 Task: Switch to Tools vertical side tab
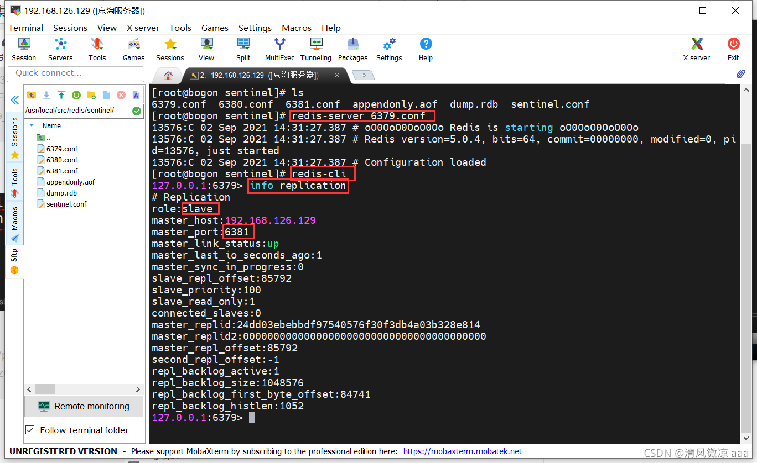(x=15, y=182)
